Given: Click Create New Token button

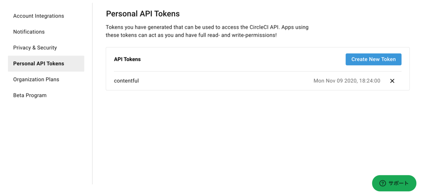Looking at the screenshot, I should (x=373, y=59).
